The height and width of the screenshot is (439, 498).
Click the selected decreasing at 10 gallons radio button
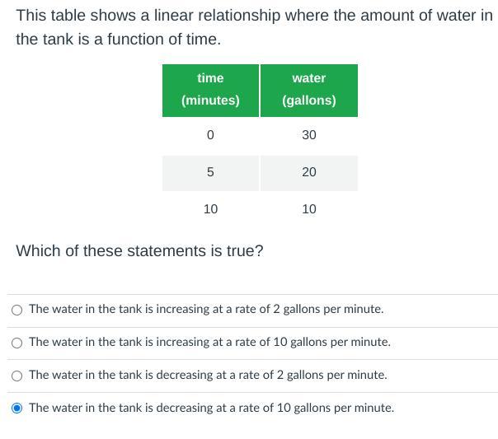17,408
